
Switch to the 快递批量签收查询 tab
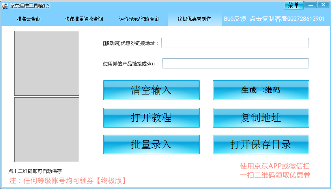pyautogui.click(x=84, y=19)
